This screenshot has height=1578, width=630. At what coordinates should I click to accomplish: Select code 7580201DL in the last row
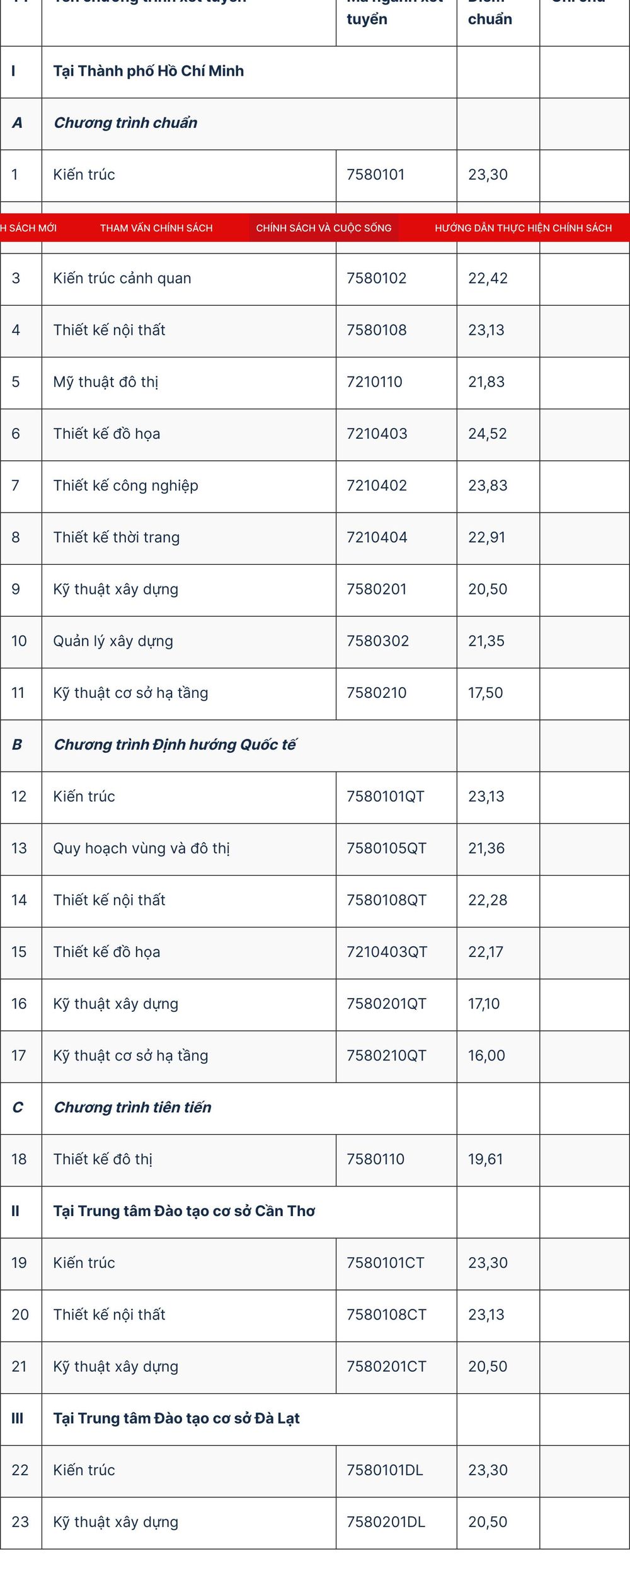click(x=386, y=1523)
